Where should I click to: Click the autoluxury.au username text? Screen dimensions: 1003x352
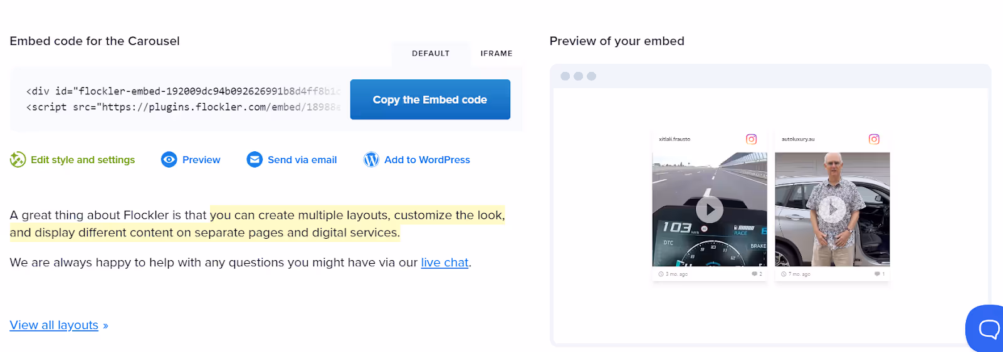point(798,139)
